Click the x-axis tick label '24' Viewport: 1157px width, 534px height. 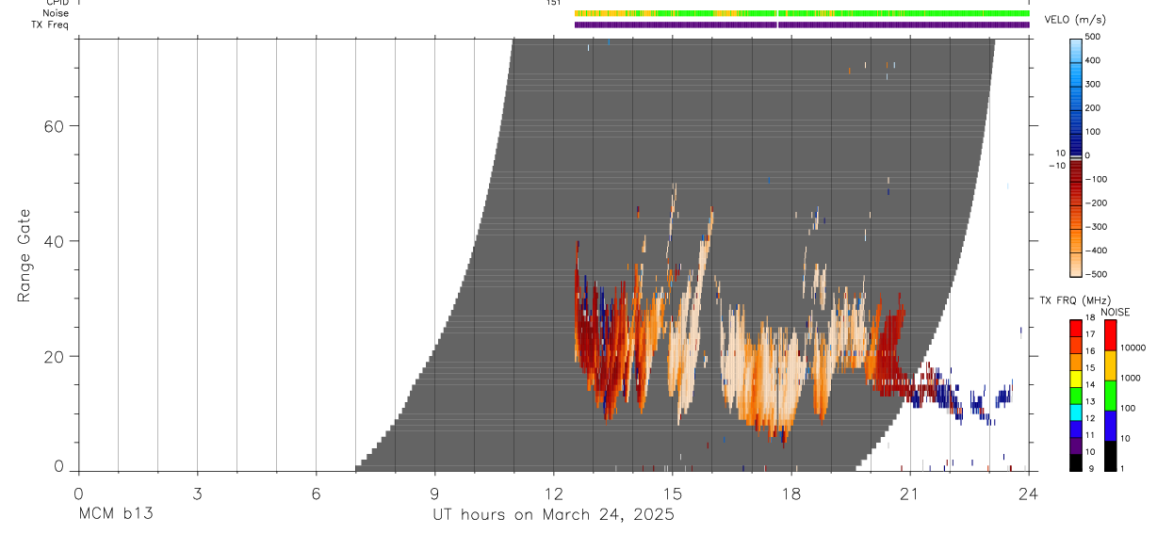1028,493
